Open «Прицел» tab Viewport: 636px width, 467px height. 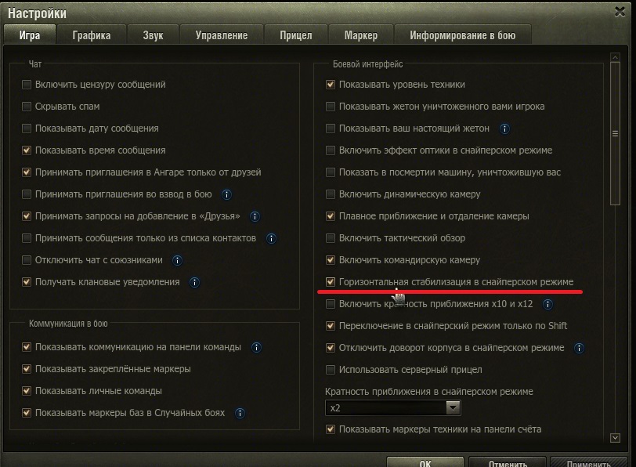[x=296, y=35]
